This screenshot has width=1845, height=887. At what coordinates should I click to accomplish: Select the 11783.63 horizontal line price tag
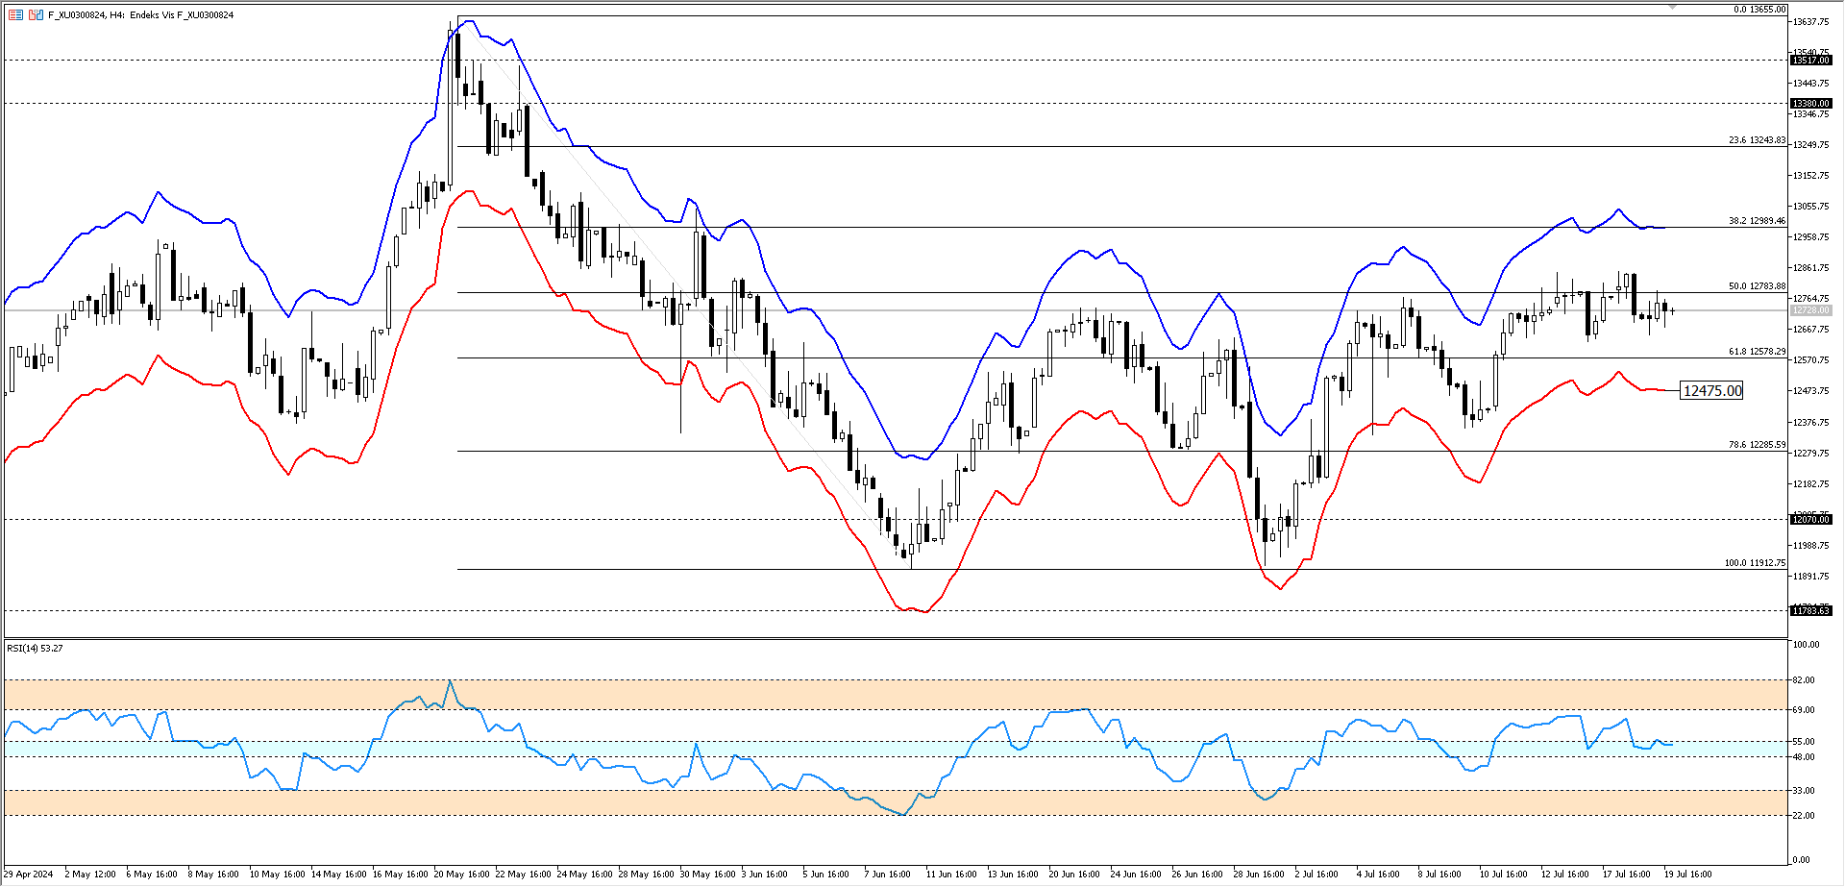1811,611
